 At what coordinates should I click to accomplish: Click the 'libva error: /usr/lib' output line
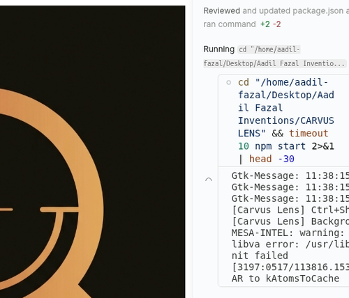[x=290, y=244]
